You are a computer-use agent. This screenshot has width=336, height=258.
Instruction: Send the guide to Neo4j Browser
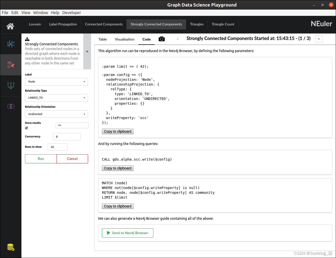click(x=128, y=233)
